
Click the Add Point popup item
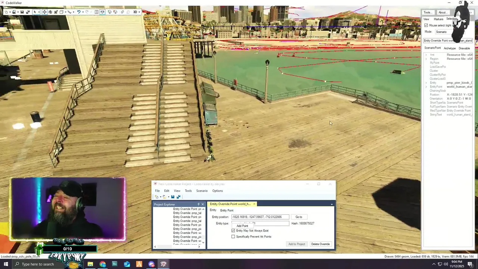point(242,226)
